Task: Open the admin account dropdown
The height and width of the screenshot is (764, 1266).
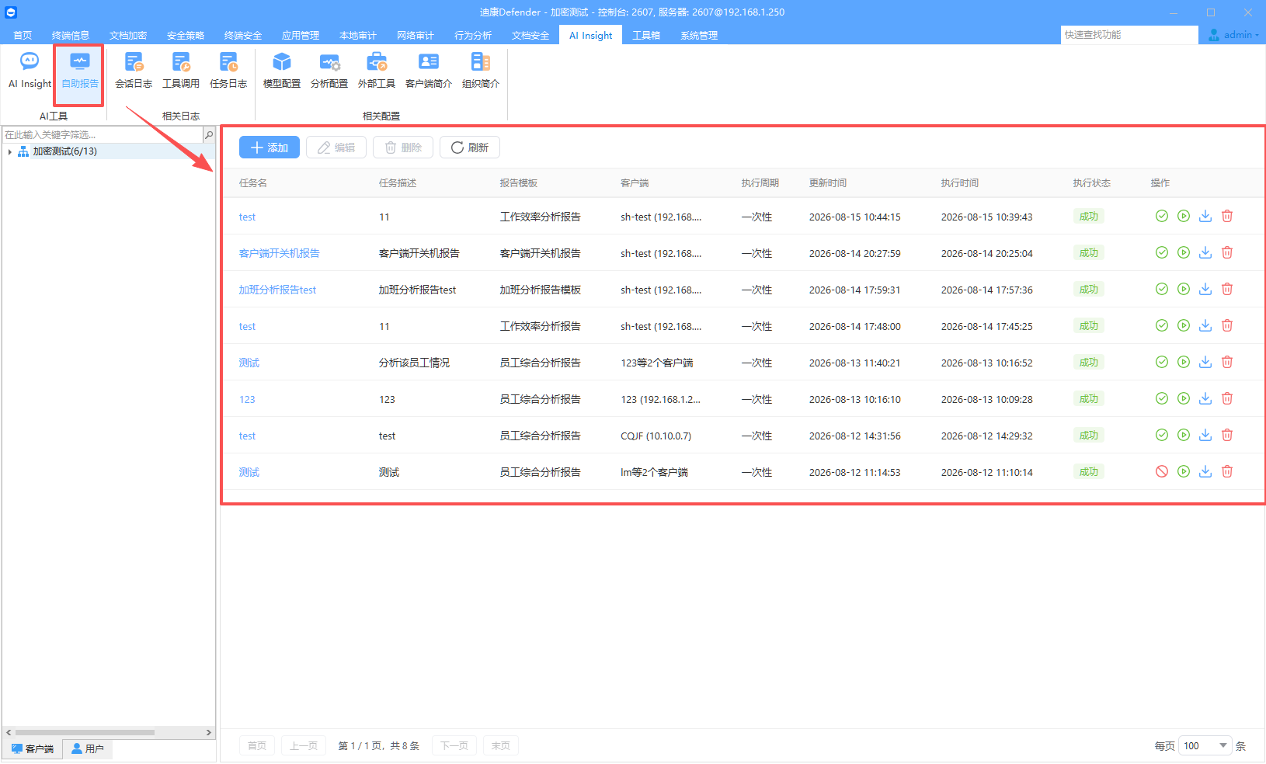Action: (1233, 35)
